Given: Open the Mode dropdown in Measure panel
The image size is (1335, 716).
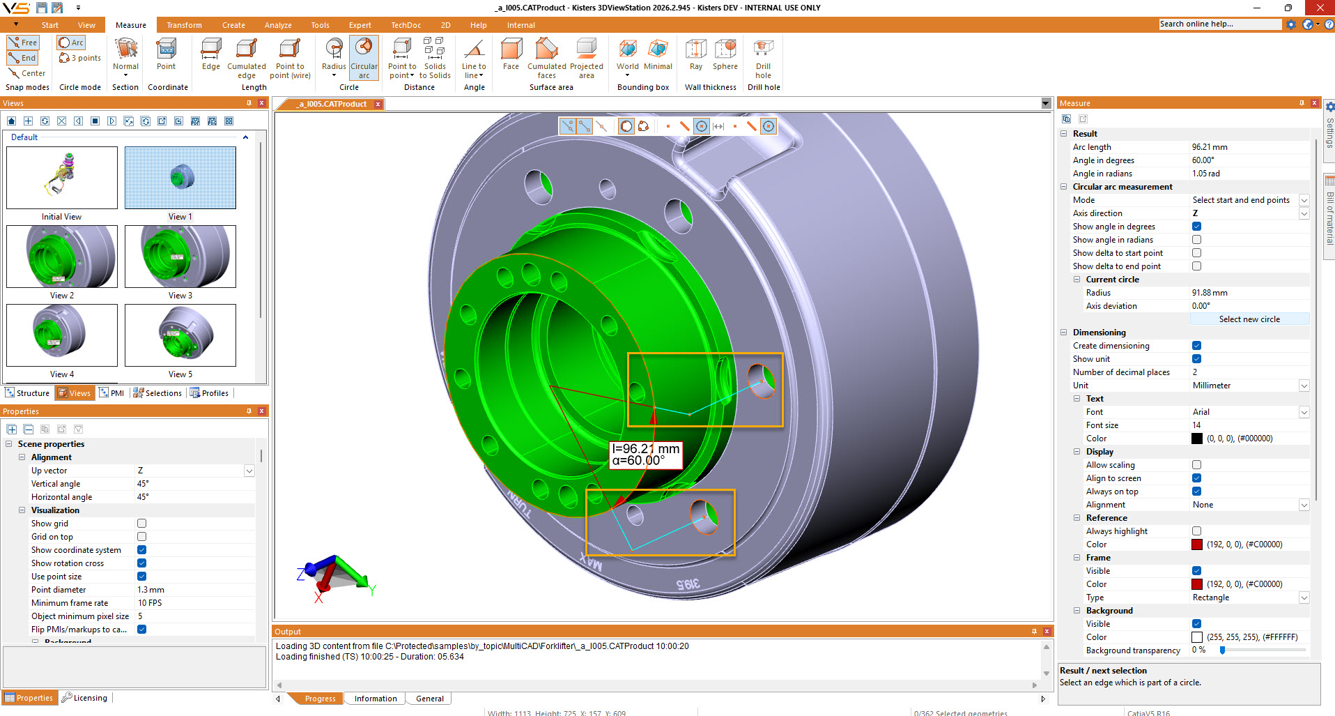Looking at the screenshot, I should coord(1304,200).
